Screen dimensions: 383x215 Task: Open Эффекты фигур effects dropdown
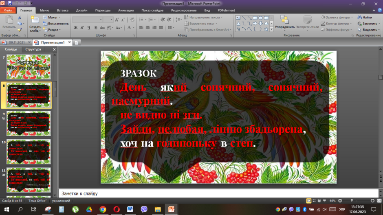tap(336, 30)
